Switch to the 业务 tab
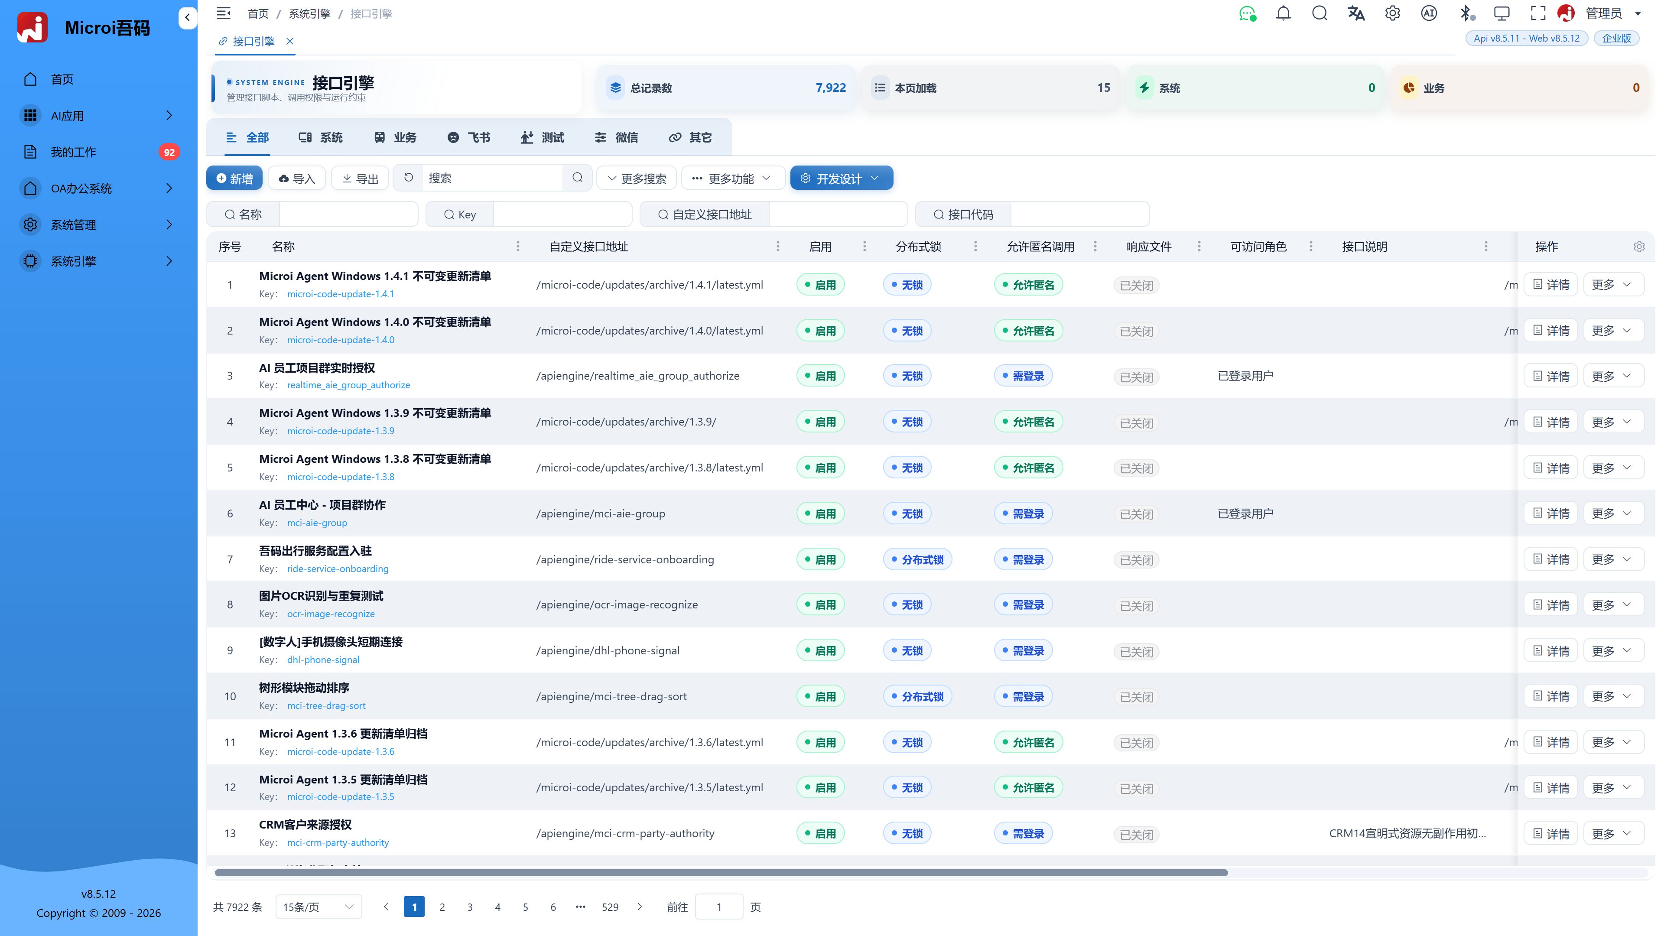 pos(395,138)
